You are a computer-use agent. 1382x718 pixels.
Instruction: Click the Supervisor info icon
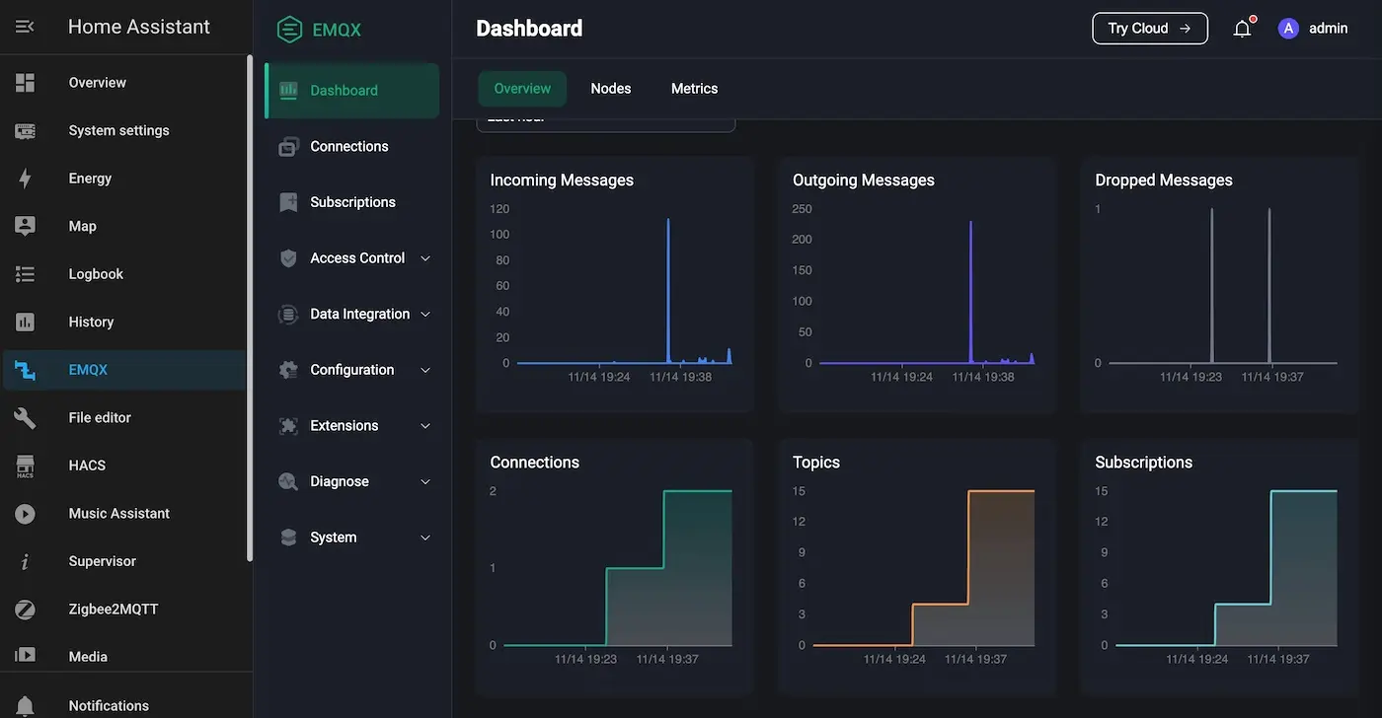point(25,561)
